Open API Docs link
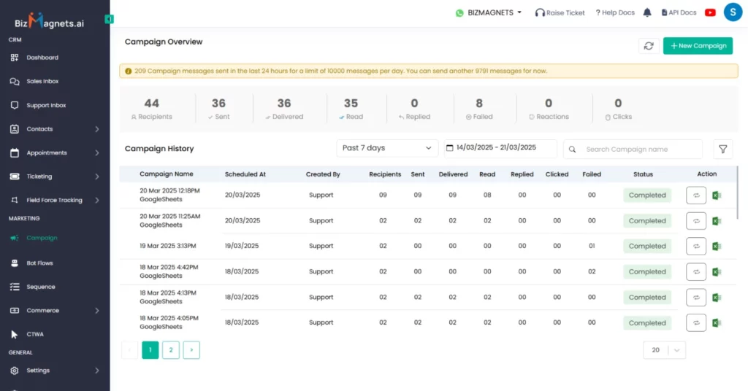748x391 pixels. [x=679, y=13]
